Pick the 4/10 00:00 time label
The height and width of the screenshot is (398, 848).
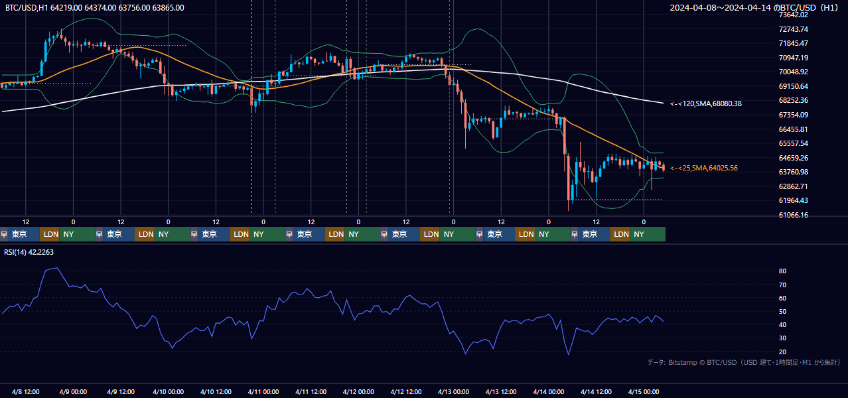[169, 391]
